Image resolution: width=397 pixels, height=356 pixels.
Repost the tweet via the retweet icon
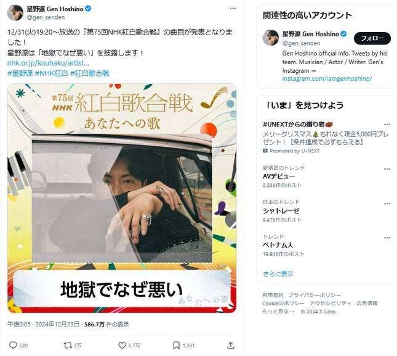tap(67, 345)
